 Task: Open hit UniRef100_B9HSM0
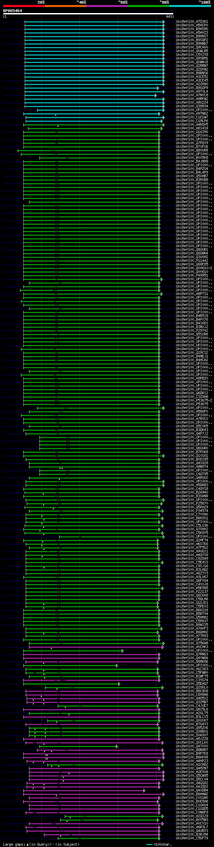coord(192,29)
